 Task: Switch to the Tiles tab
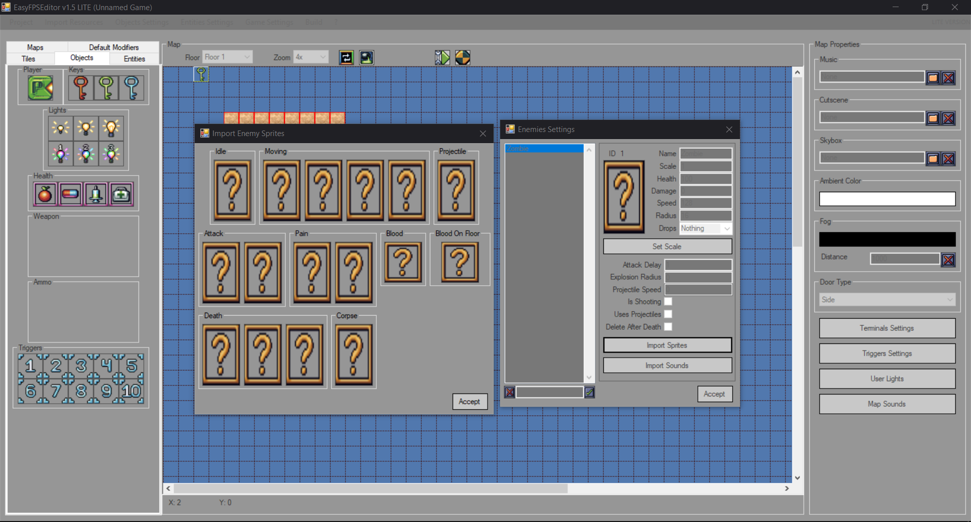[29, 59]
